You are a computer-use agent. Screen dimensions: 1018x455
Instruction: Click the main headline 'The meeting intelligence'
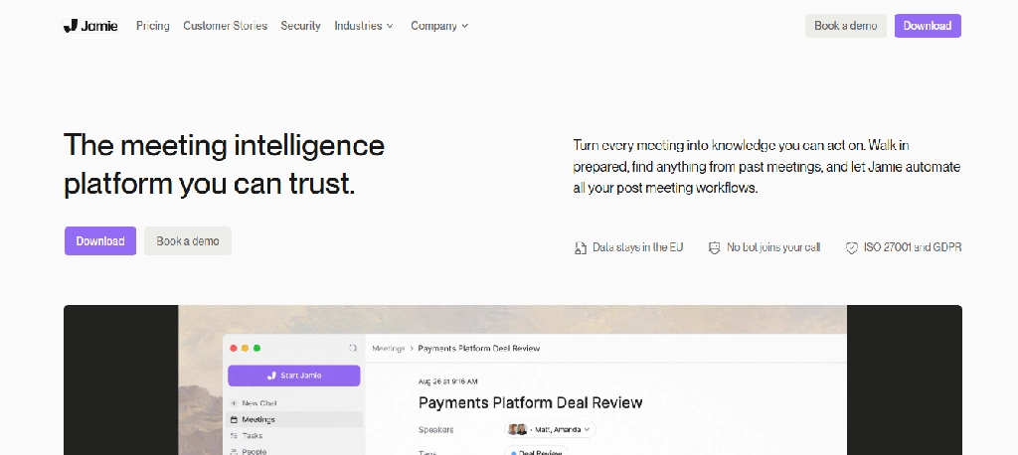[224, 144]
